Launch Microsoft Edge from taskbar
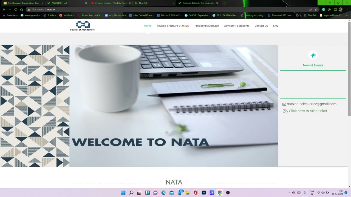 [163, 193]
